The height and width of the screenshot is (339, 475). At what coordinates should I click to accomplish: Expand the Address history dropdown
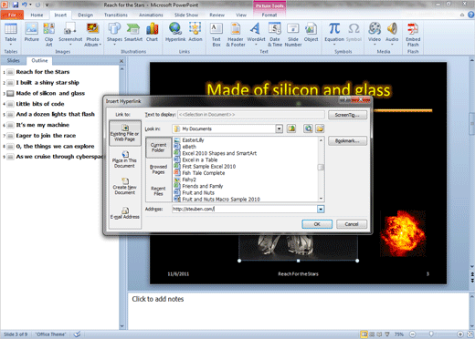point(321,209)
